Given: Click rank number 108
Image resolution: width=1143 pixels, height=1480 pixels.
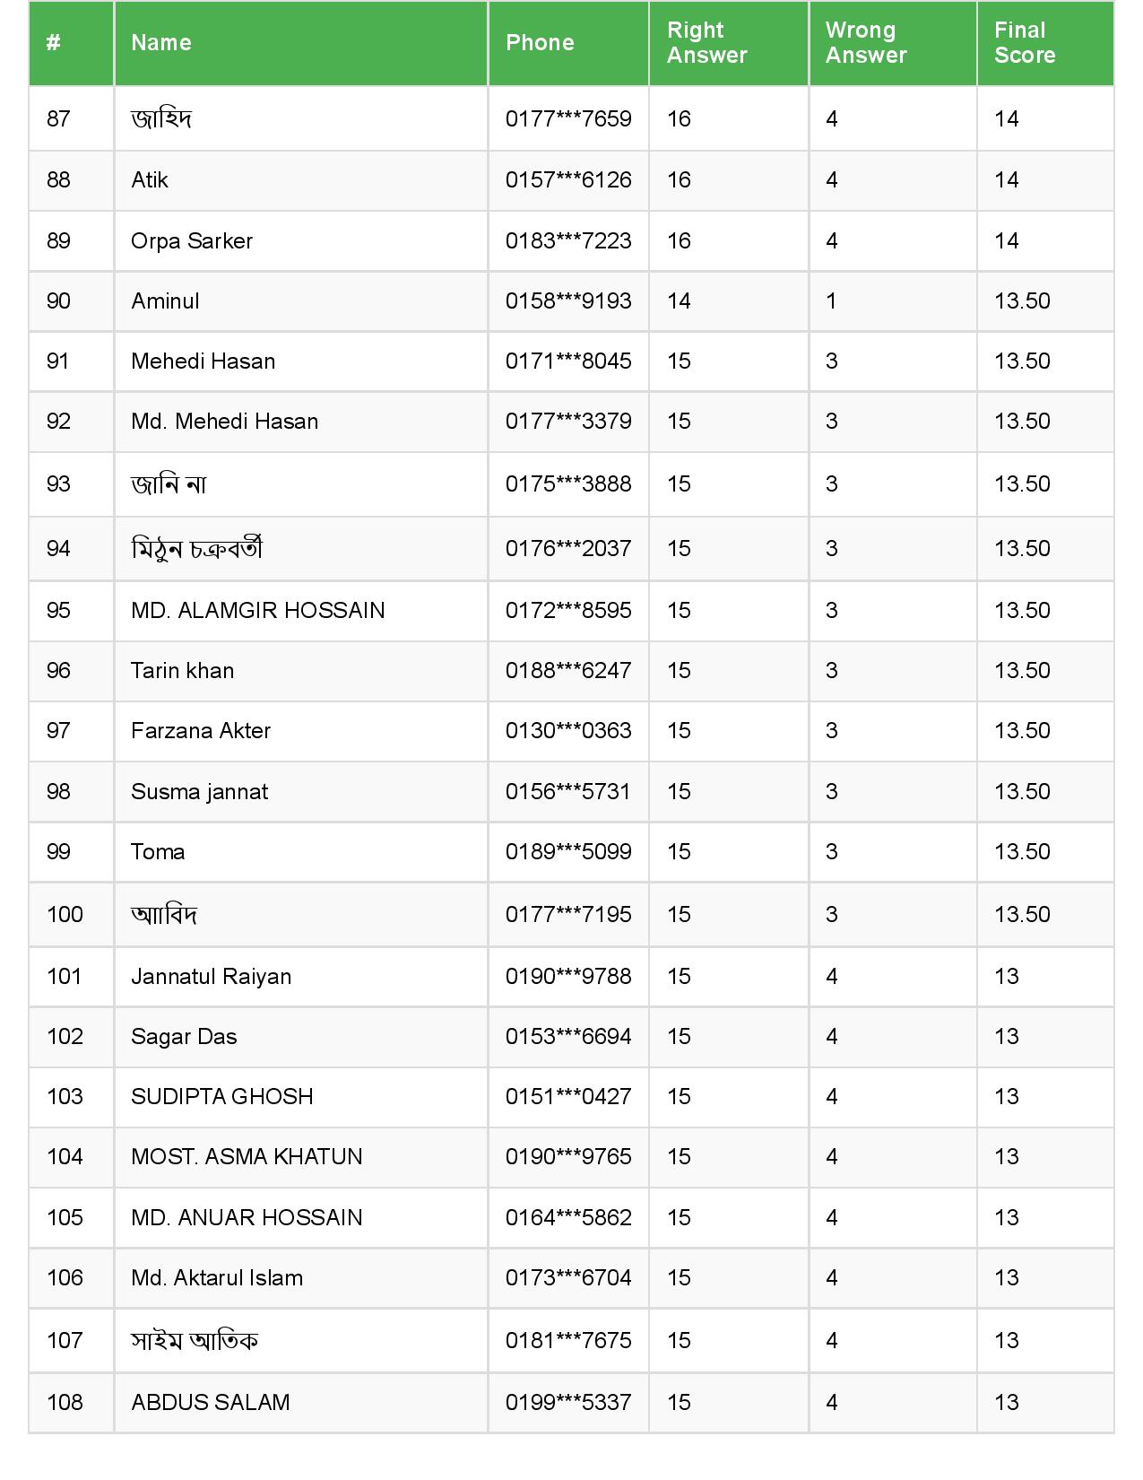Looking at the screenshot, I should [x=65, y=1403].
